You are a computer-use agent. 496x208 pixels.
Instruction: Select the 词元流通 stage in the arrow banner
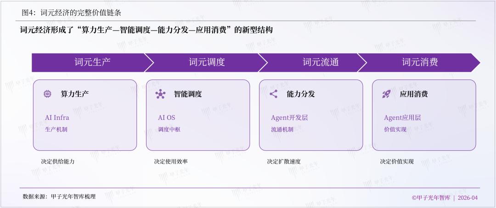tap(321, 62)
